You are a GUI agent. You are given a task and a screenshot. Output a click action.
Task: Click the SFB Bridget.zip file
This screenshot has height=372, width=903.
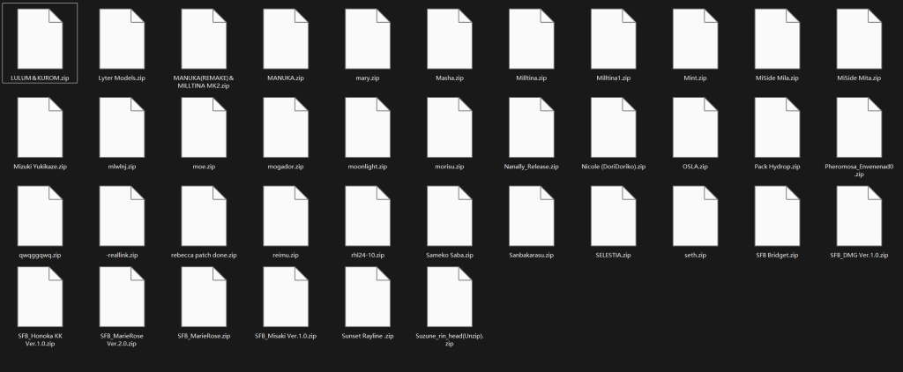777,216
